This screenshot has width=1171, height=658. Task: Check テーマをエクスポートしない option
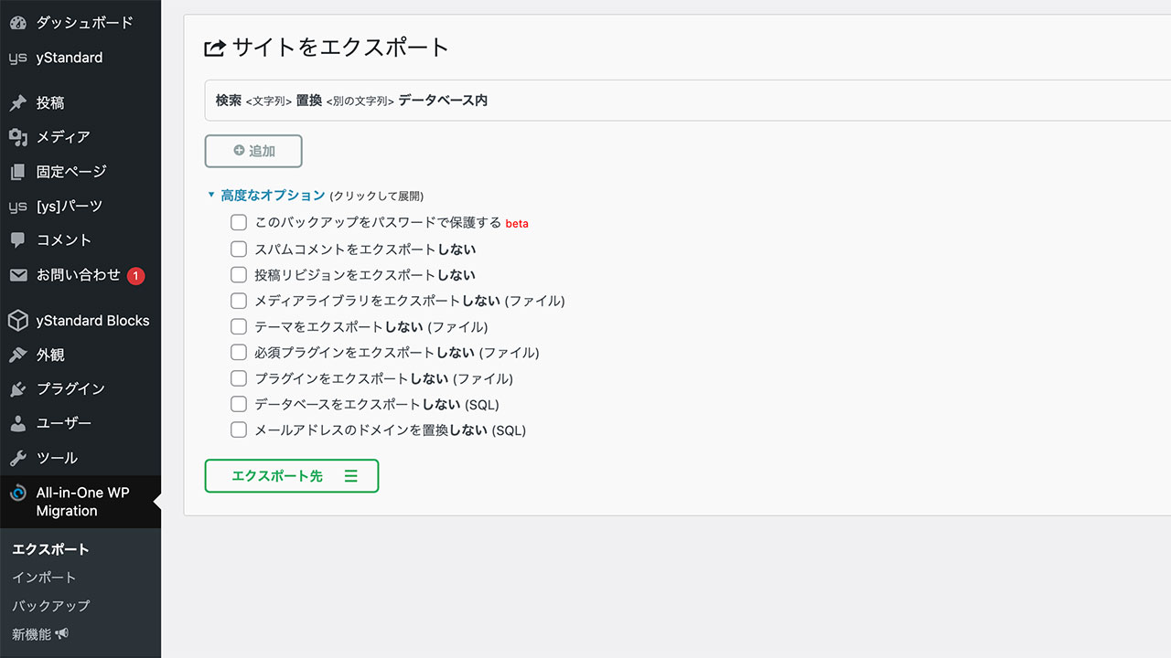[x=239, y=326]
